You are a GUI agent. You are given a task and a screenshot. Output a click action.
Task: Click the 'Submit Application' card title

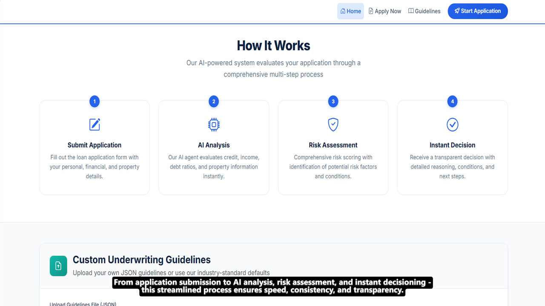[x=95, y=145]
